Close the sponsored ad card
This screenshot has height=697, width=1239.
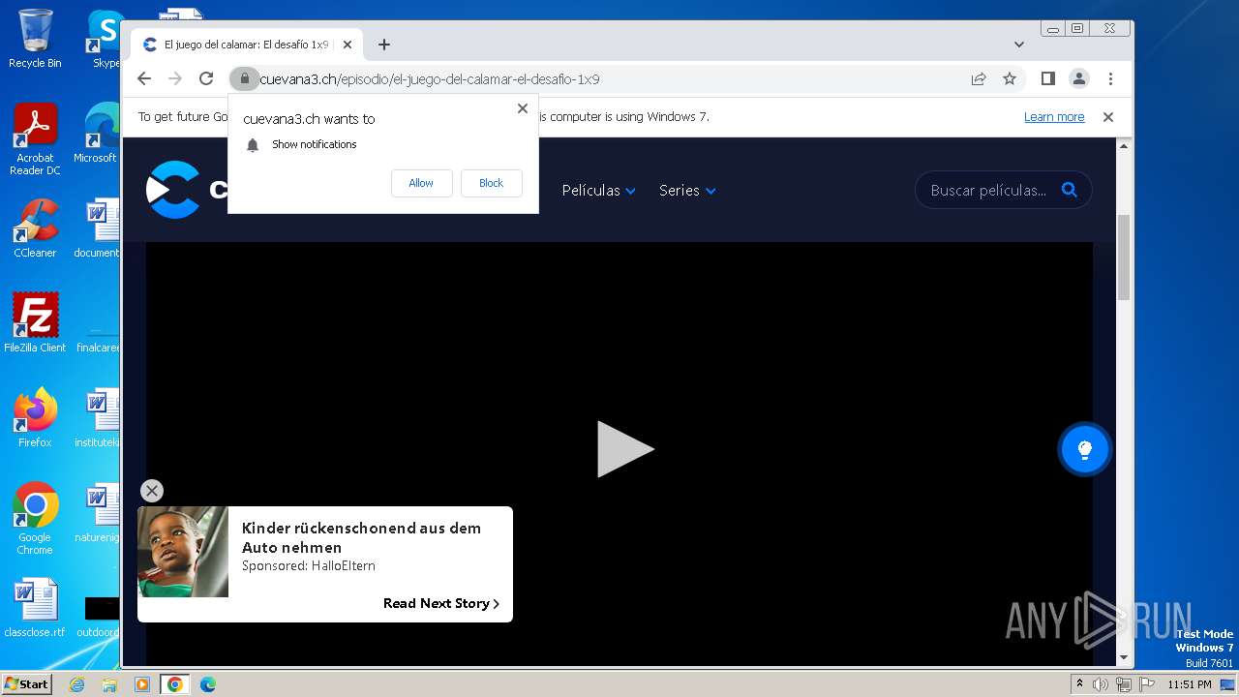[152, 491]
